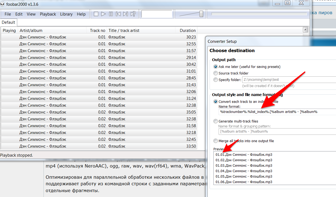Image resolution: width=336 pixels, height=197 pixels.
Task: Sort by the Artist/album column header
Action: [x=52, y=30]
